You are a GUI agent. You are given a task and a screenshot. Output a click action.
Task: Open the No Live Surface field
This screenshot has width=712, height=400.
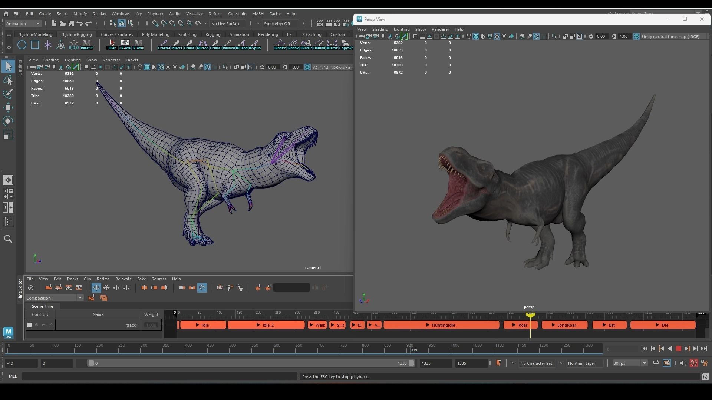pos(228,24)
